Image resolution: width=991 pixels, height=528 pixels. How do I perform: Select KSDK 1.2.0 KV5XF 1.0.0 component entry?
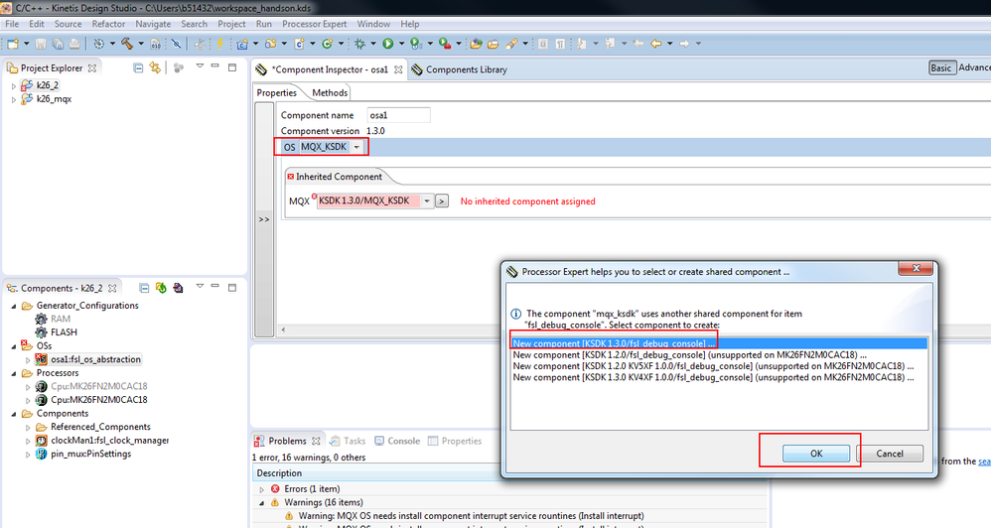(x=719, y=366)
